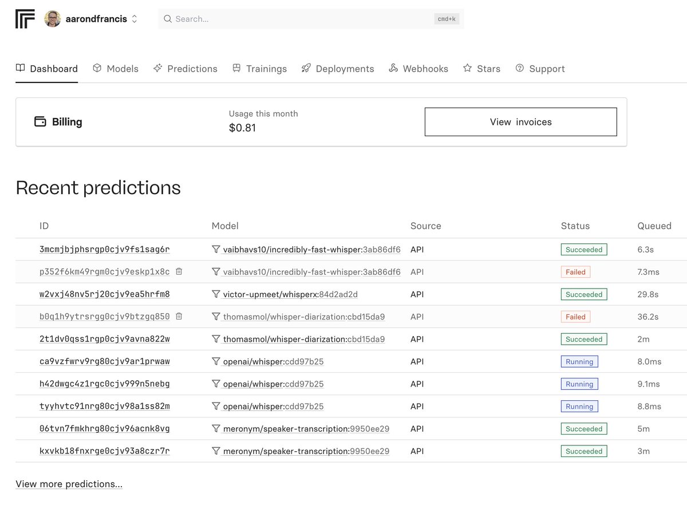Click the Usage this month $0.81 value
This screenshot has height=509, width=687.
point(242,128)
